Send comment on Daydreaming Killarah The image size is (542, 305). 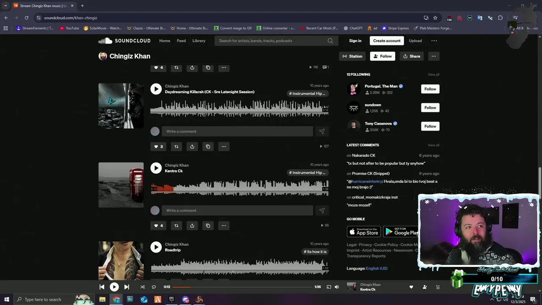(322, 131)
